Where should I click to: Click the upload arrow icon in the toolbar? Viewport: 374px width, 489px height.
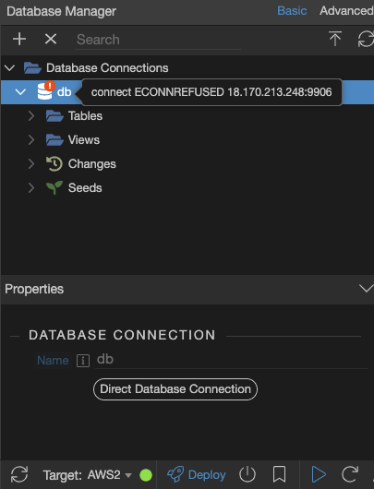(x=335, y=39)
